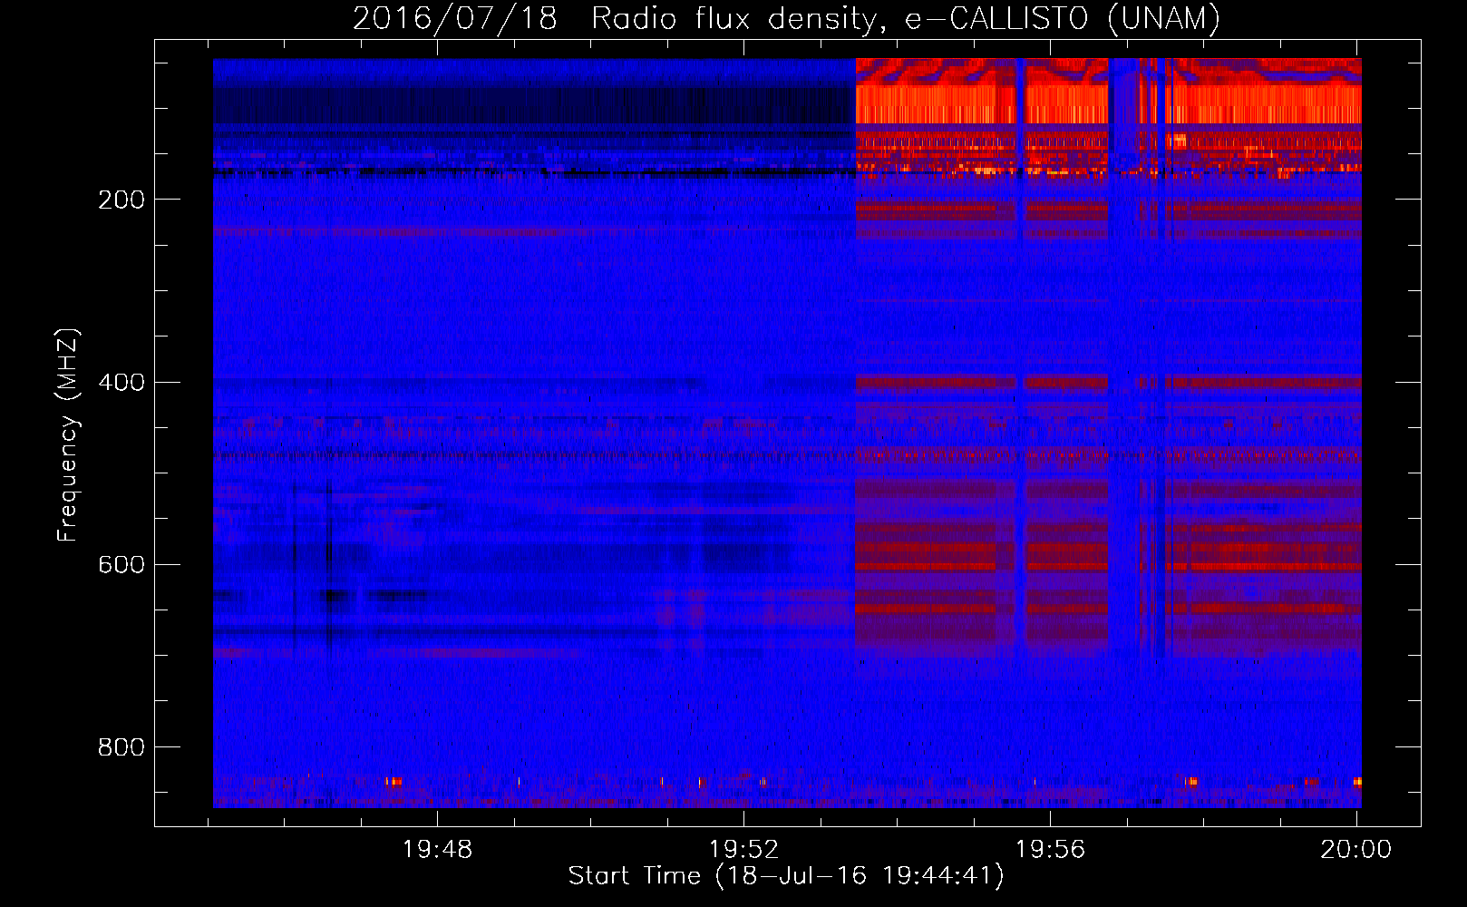Click the 600 frequency tick label
This screenshot has height=907, width=1467.
[121, 565]
